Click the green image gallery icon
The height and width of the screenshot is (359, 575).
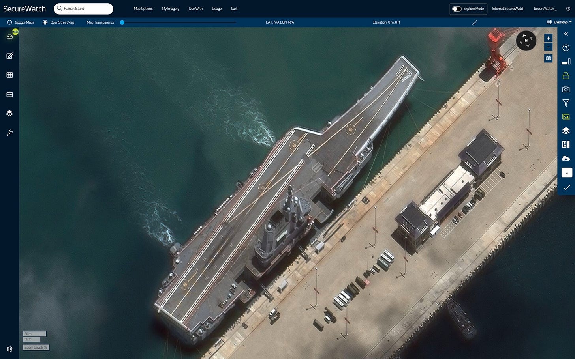pyautogui.click(x=566, y=117)
